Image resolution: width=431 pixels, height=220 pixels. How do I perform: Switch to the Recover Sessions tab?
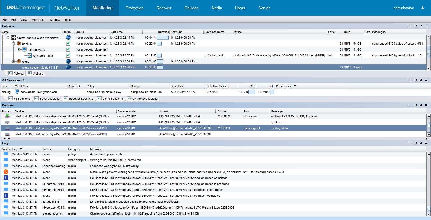point(78,98)
